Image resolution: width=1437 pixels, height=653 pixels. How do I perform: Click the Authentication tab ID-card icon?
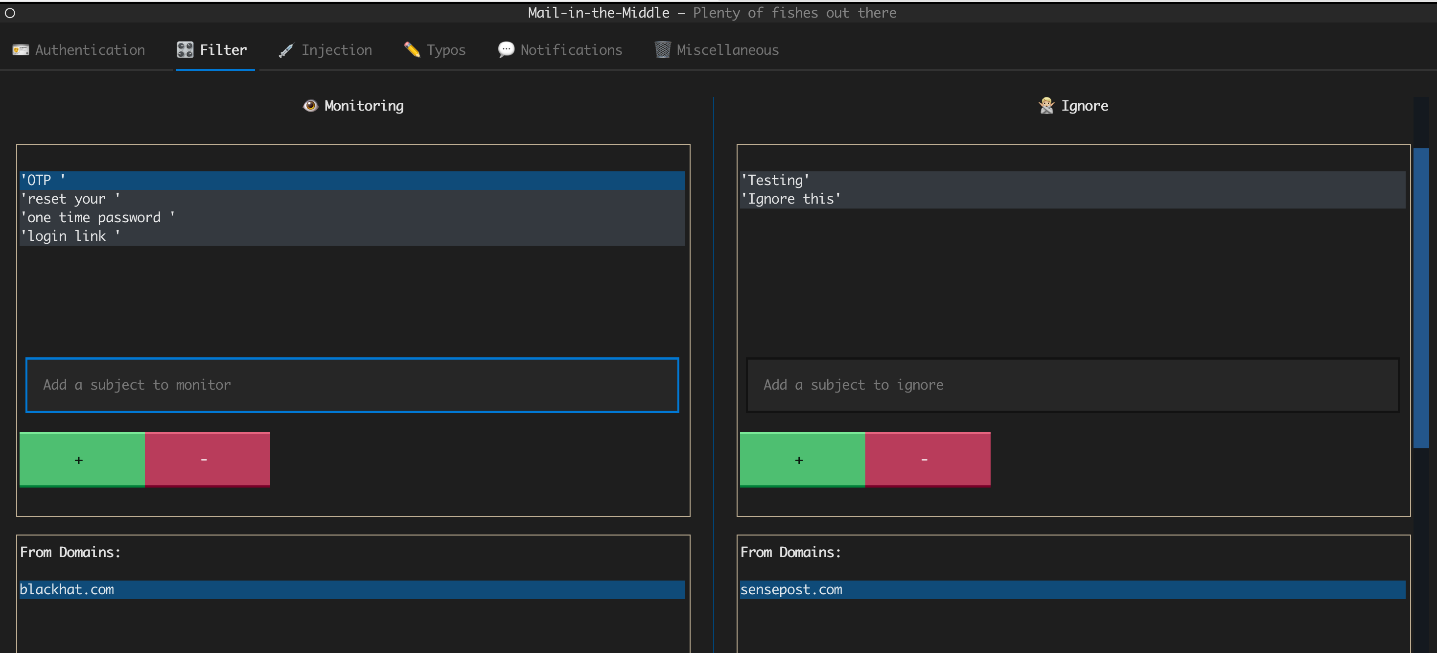(21, 50)
